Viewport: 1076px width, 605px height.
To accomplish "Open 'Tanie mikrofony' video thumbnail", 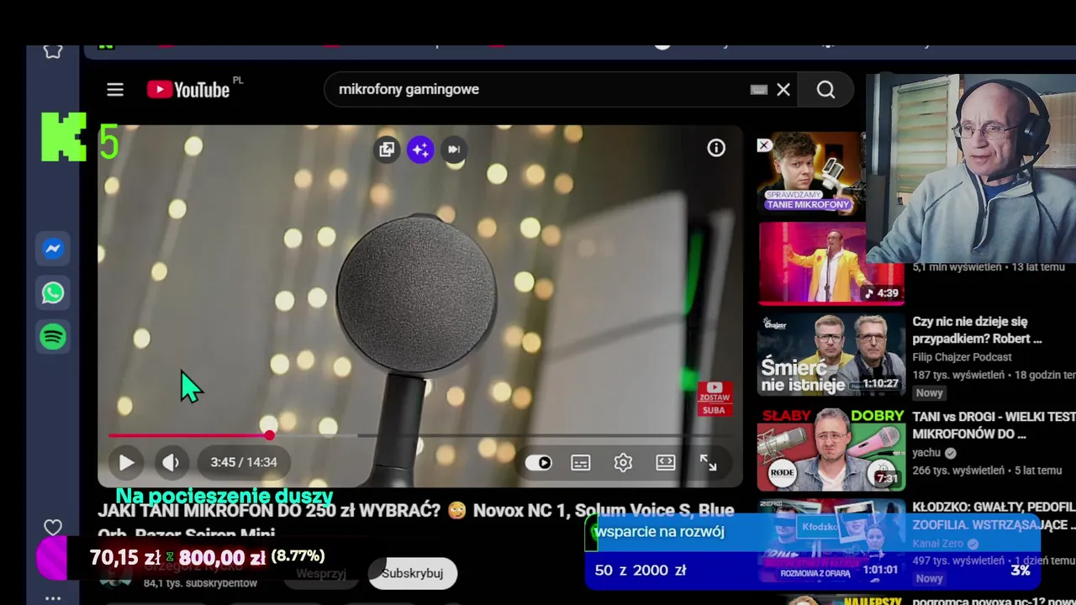I will (810, 172).
